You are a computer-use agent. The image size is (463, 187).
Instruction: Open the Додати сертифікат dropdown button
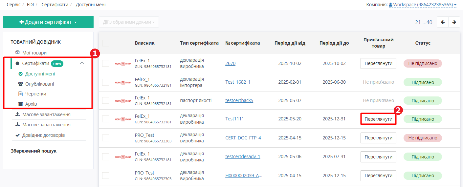coord(48,22)
